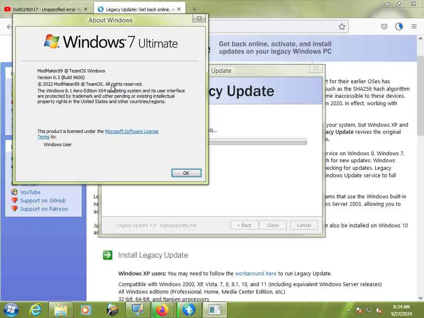Click the Version 6.3 (Build 9600) text

[61, 77]
